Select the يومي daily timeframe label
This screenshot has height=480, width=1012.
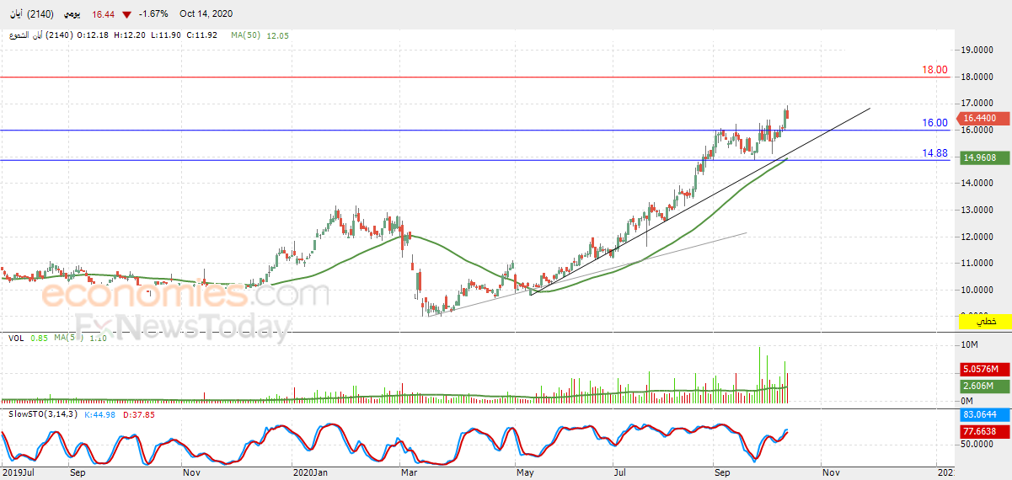[x=72, y=14]
